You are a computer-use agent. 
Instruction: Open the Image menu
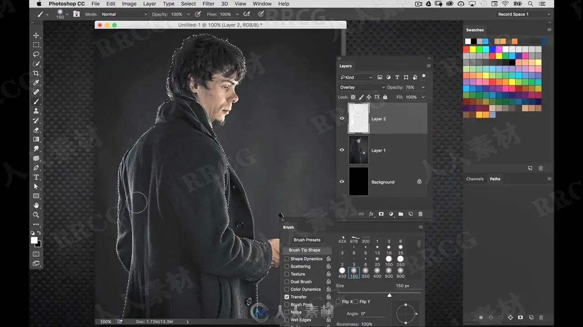(129, 4)
